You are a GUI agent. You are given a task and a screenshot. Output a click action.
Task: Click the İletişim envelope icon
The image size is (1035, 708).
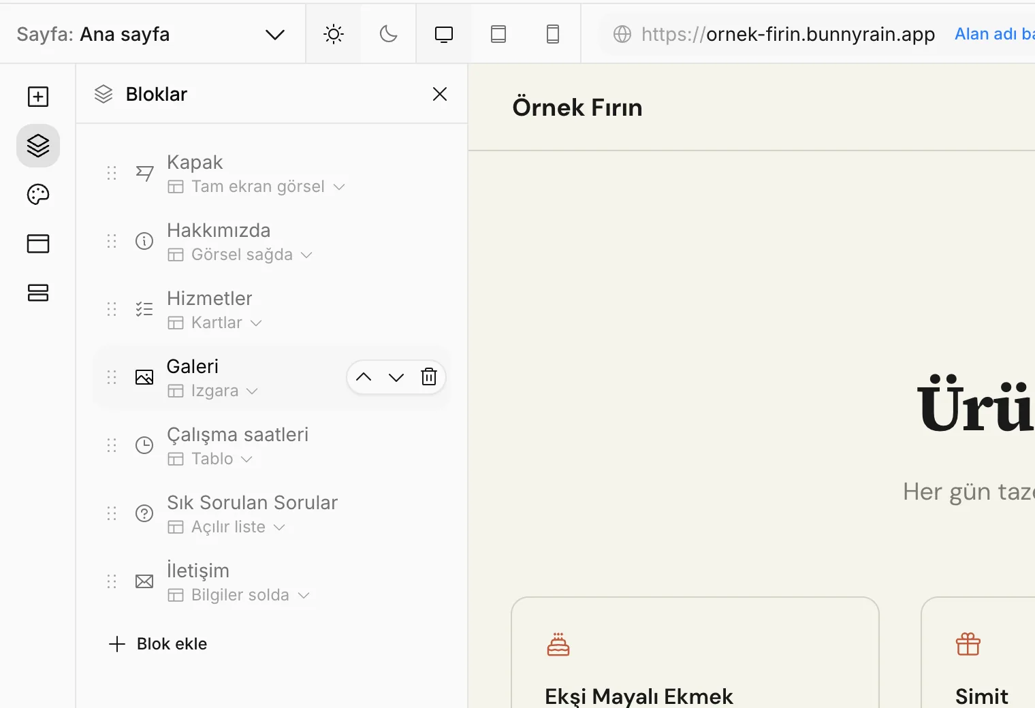[144, 581]
